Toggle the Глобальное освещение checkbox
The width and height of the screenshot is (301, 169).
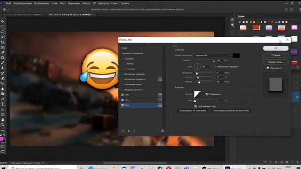click(215, 67)
